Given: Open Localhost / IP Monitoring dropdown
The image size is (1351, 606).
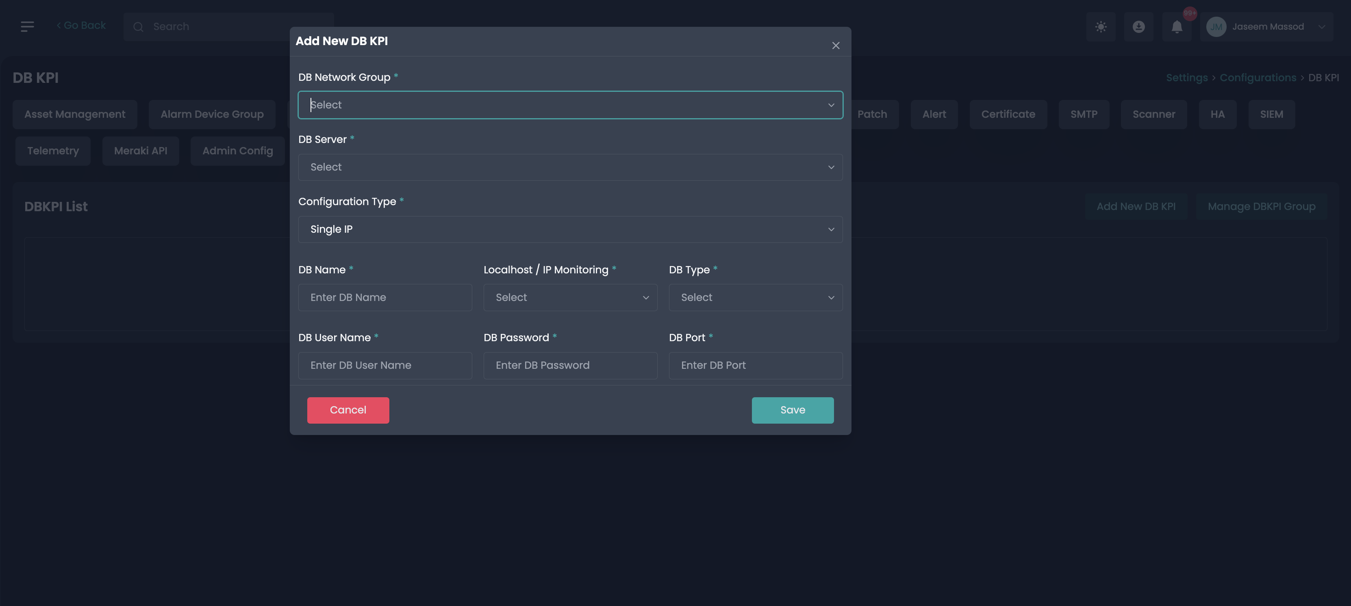Looking at the screenshot, I should click(x=570, y=297).
